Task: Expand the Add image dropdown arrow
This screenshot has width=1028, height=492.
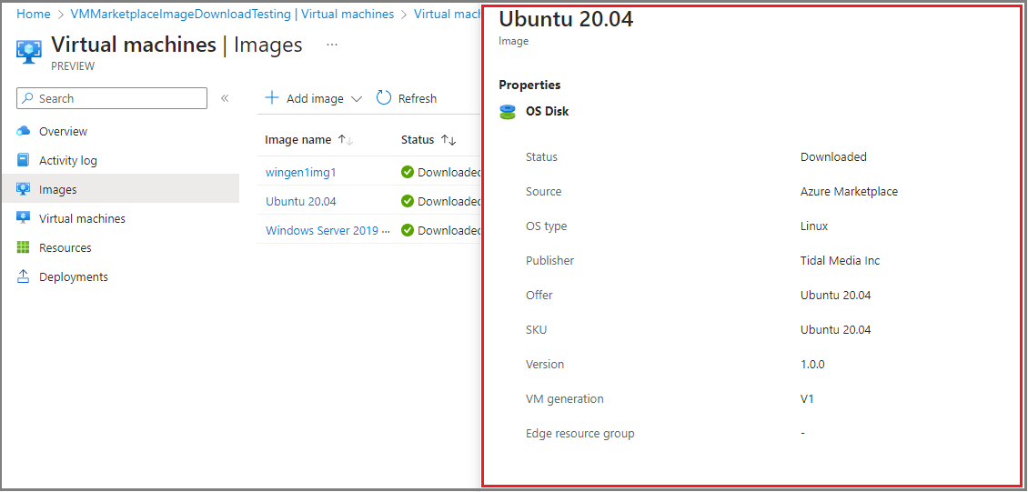Action: point(357,99)
